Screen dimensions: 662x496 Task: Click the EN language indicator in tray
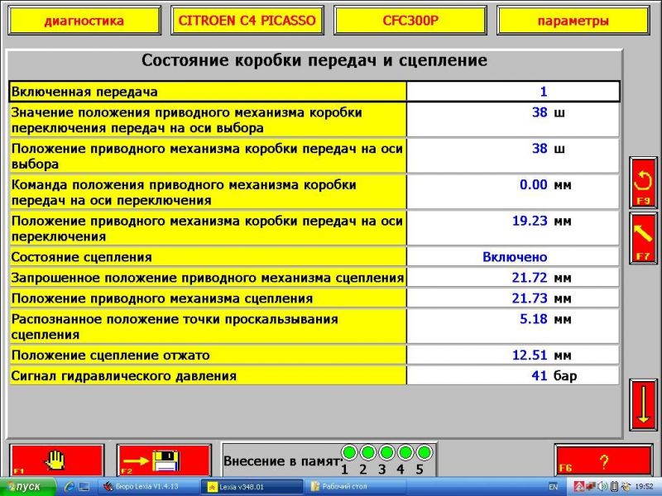553,487
